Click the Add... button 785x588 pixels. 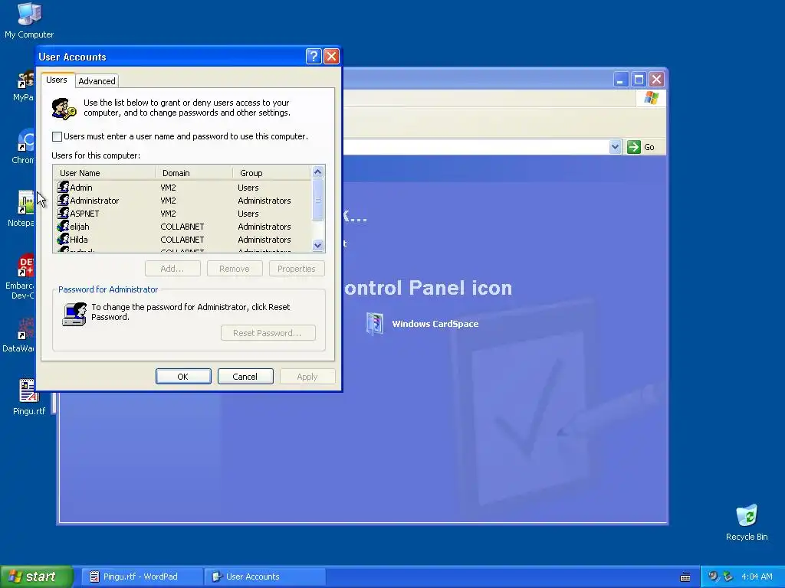[172, 269]
